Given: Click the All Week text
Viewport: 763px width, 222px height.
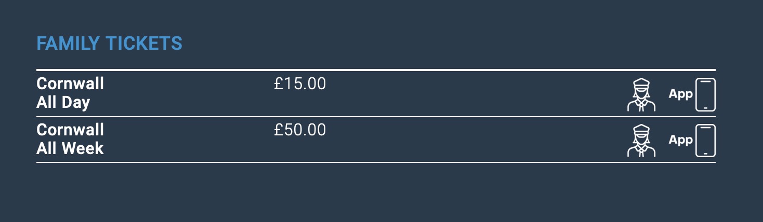Looking at the screenshot, I should coord(70,148).
